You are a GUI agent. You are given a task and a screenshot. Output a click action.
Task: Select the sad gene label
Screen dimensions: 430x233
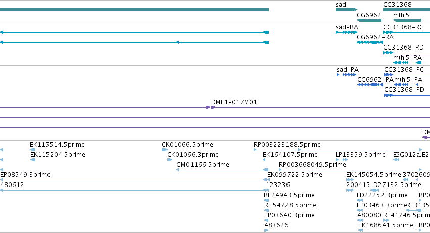pyautogui.click(x=341, y=5)
